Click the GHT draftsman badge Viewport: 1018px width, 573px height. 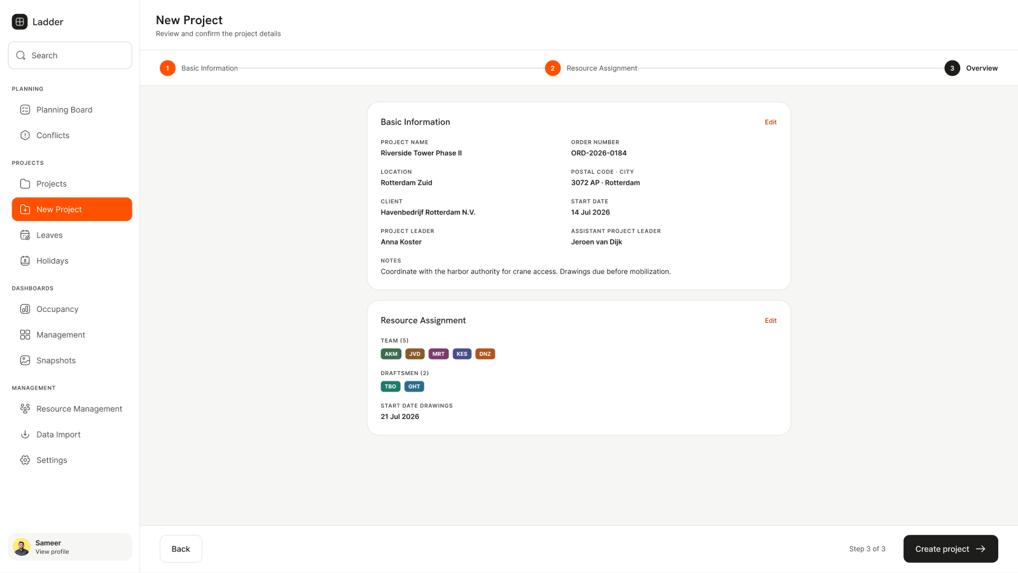414,386
